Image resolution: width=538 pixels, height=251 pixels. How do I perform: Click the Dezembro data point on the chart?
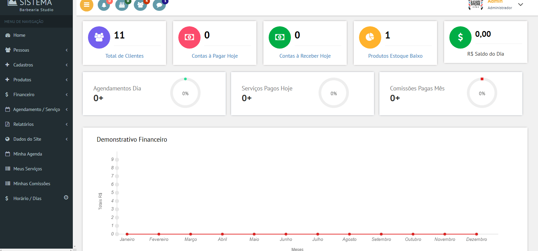[x=476, y=234]
